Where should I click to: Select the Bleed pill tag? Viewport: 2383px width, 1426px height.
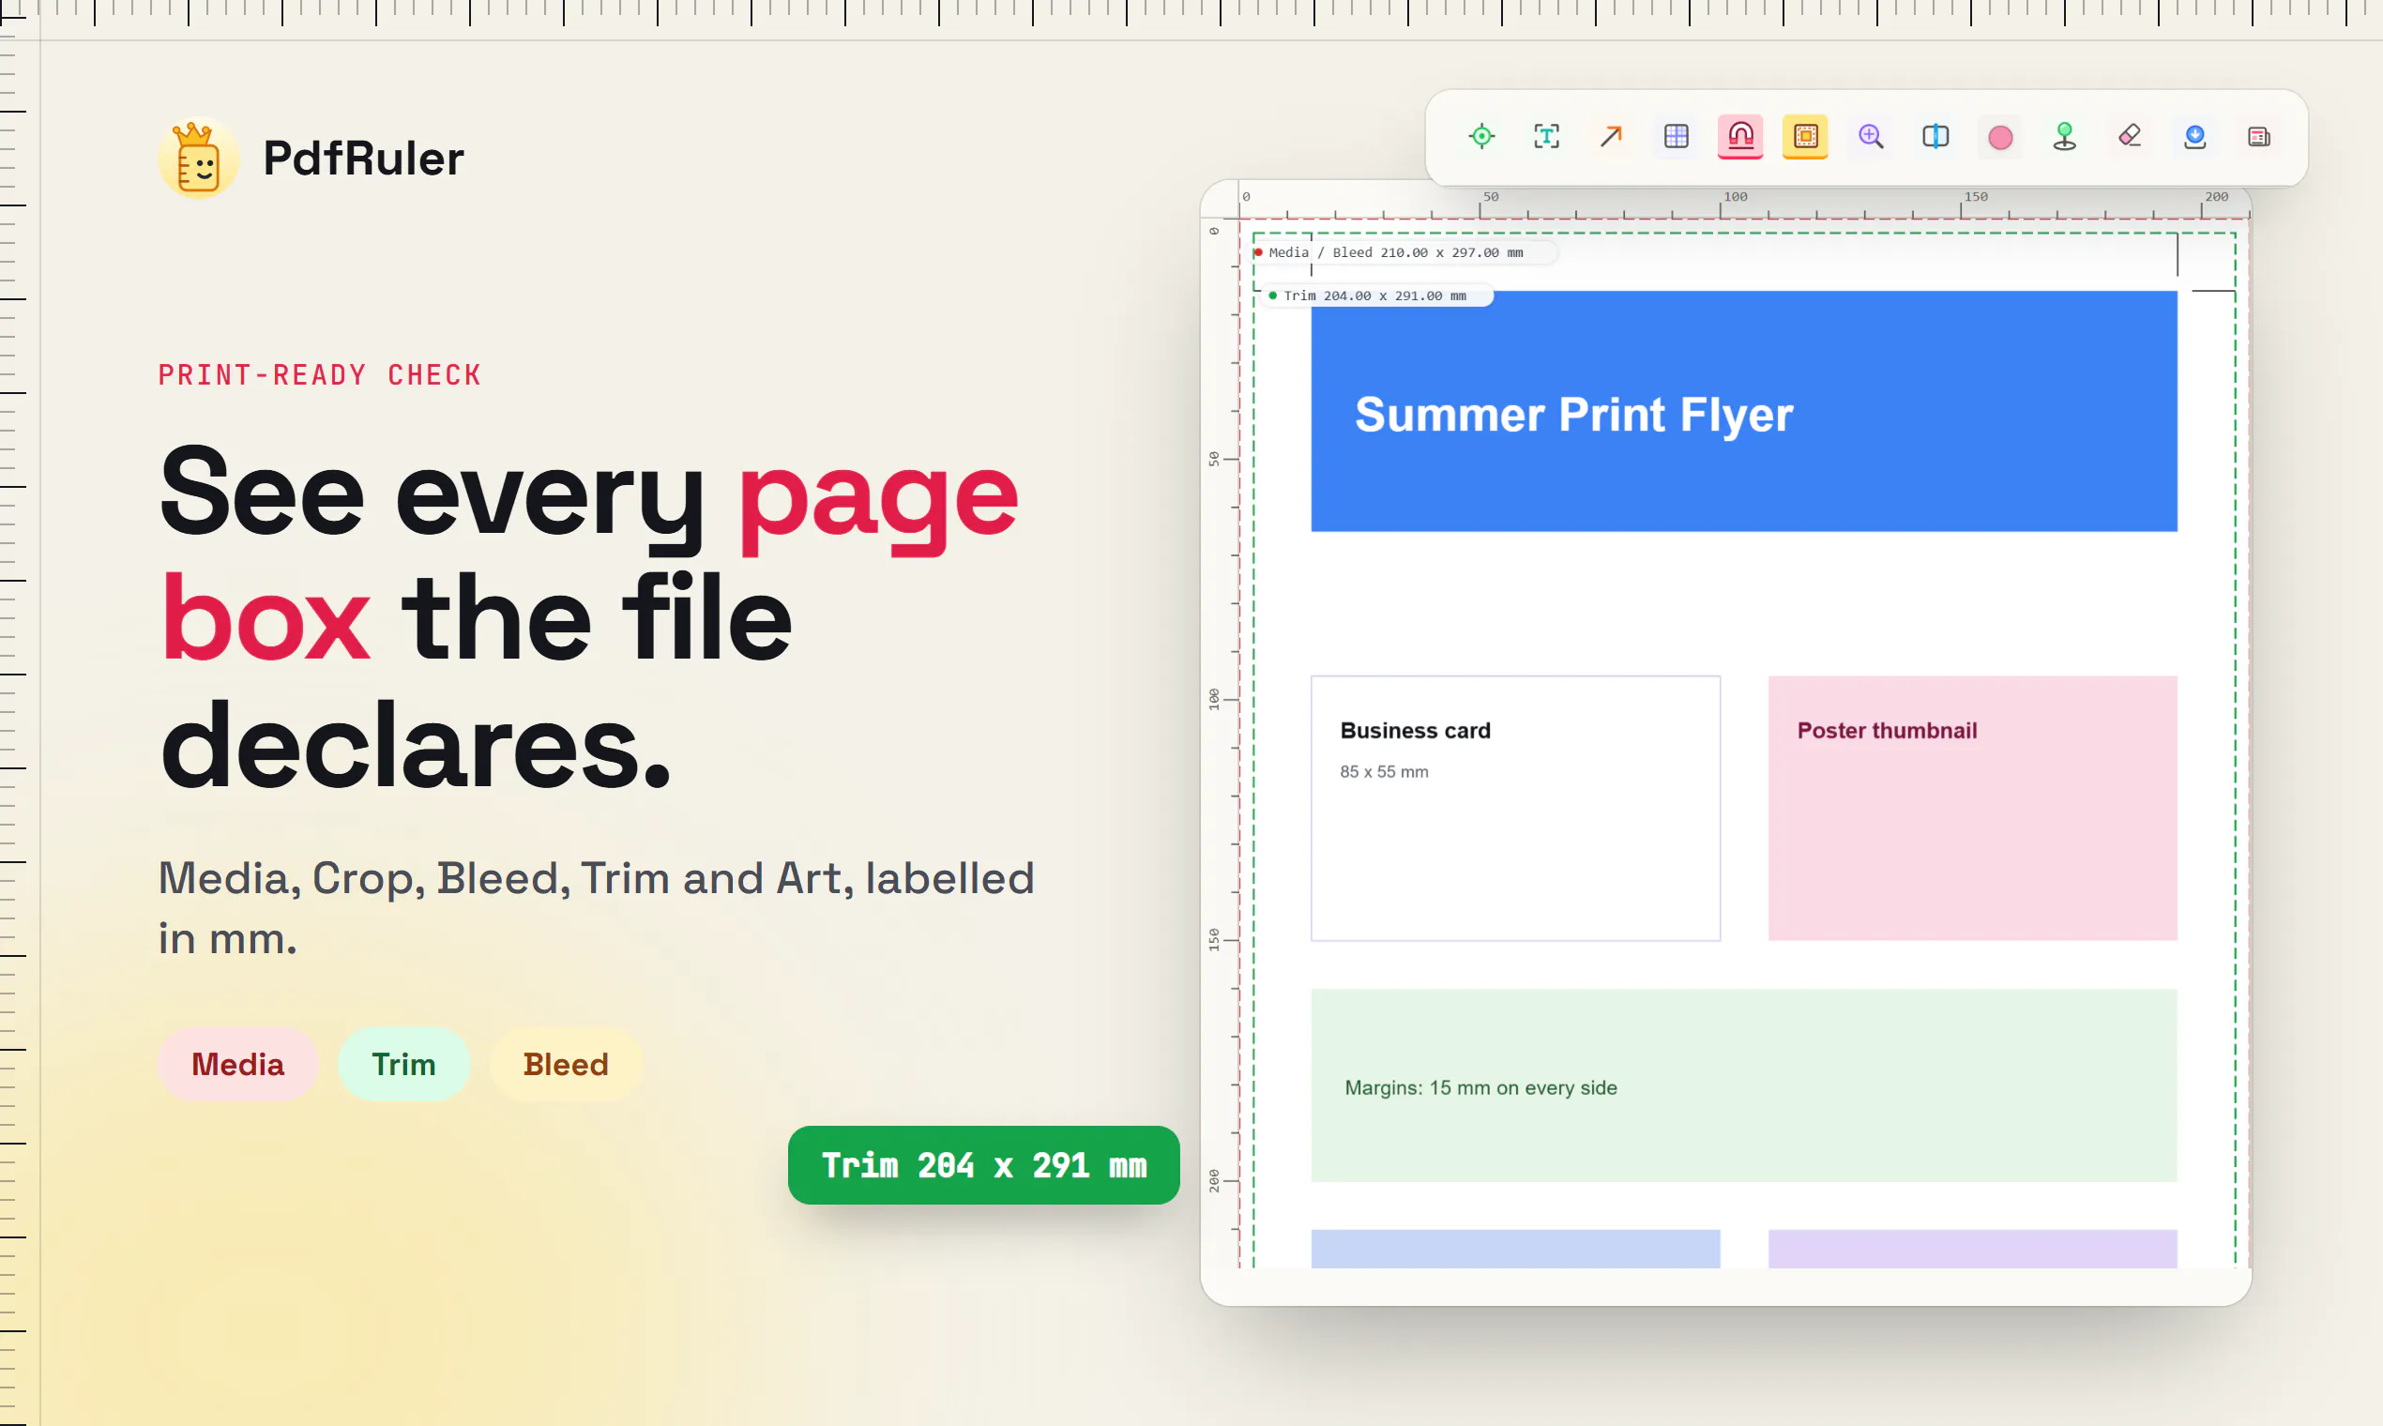point(566,1064)
